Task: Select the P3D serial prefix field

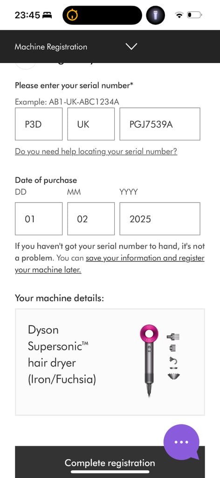Action: 39,124
